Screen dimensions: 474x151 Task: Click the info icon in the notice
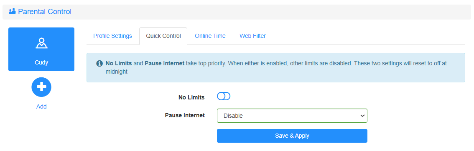[99, 64]
